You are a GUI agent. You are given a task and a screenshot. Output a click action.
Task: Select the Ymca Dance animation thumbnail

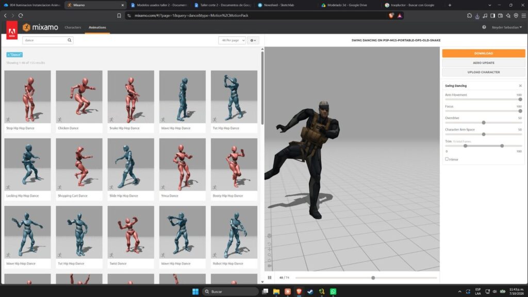[182, 164]
